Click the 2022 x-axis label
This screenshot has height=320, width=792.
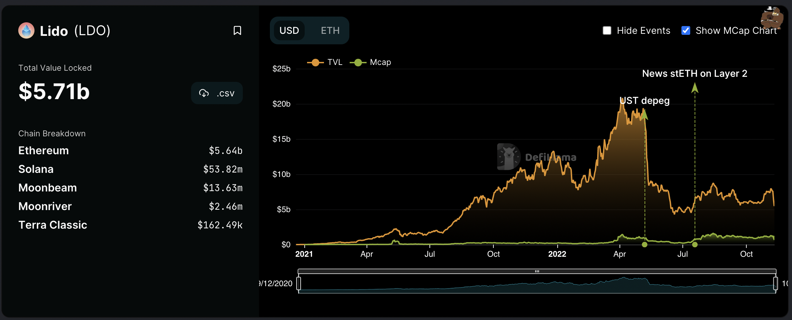coord(557,254)
